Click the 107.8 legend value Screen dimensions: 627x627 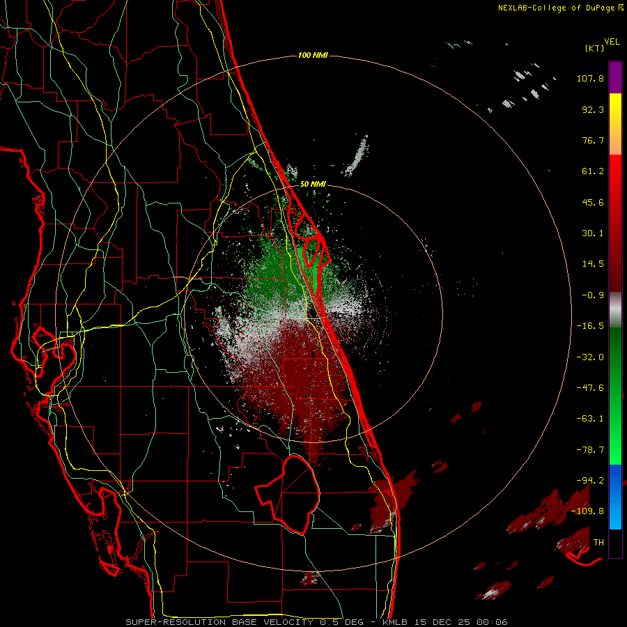click(x=590, y=78)
